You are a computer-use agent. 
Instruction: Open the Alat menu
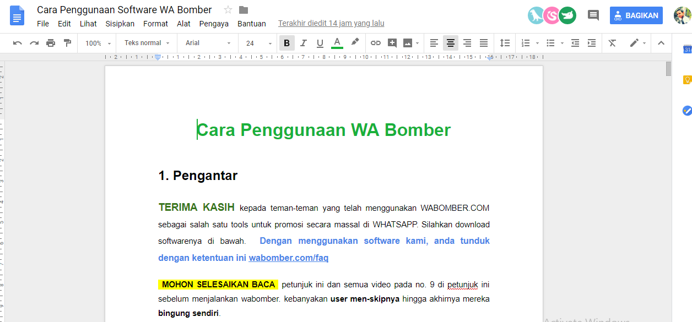183,24
